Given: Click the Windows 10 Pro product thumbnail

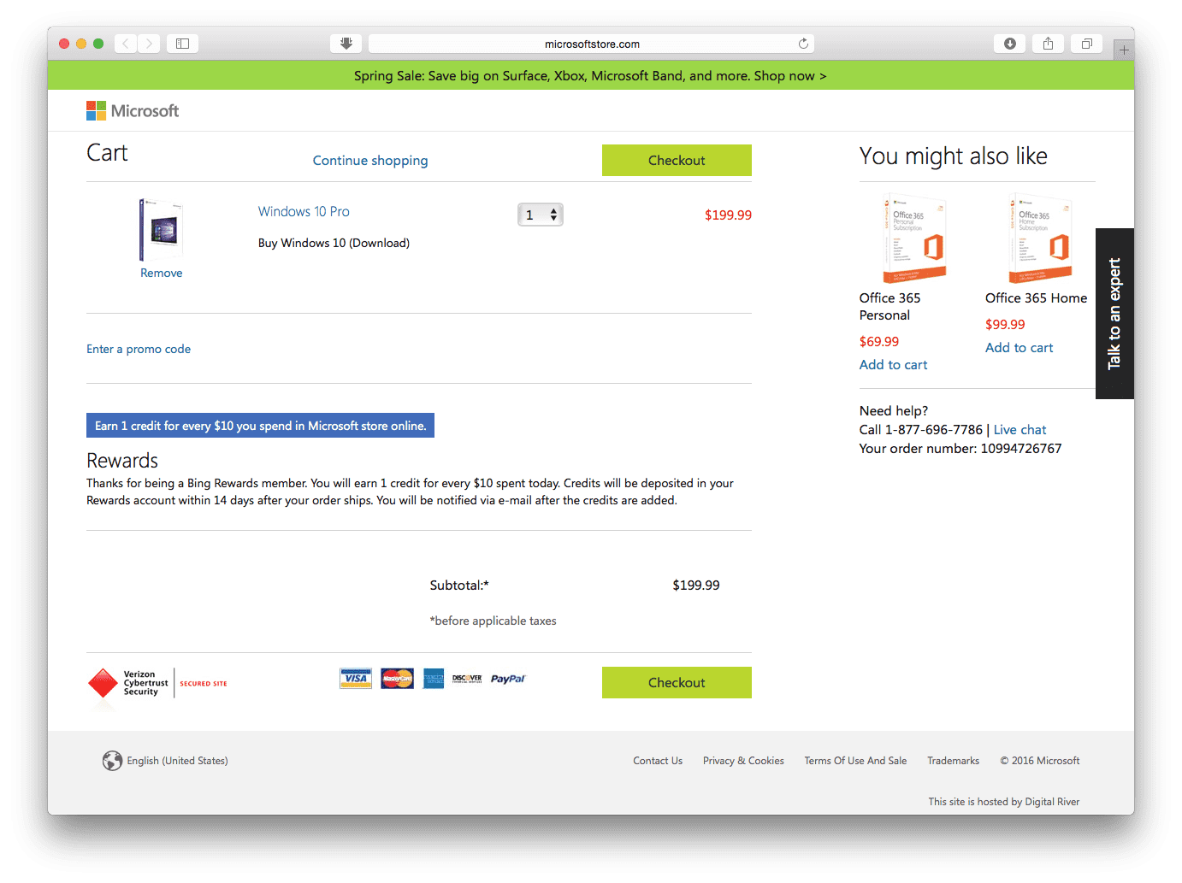Looking at the screenshot, I should coord(162,229).
